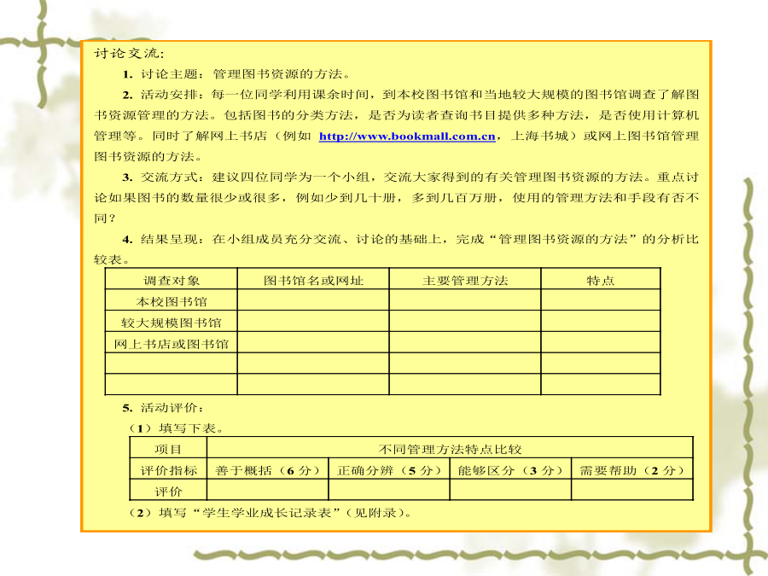Screen dimensions: 768x576
Task: Click the row label 网上书店或图书馆
Action: [172, 344]
